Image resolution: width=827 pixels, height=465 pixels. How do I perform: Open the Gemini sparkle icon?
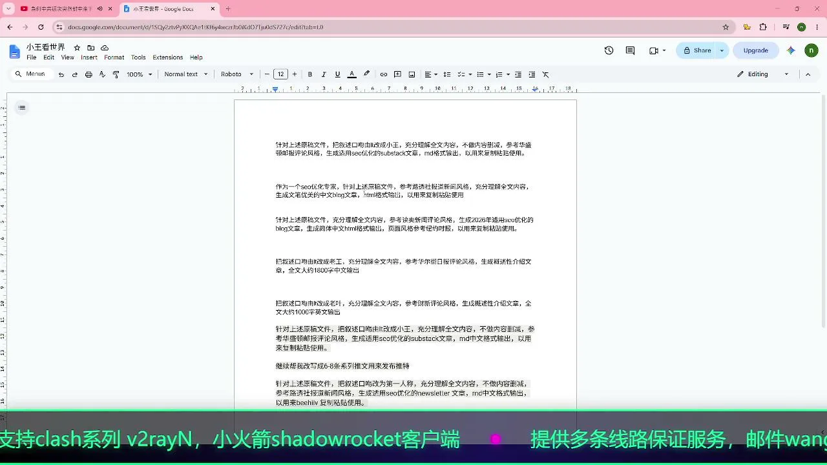(791, 50)
